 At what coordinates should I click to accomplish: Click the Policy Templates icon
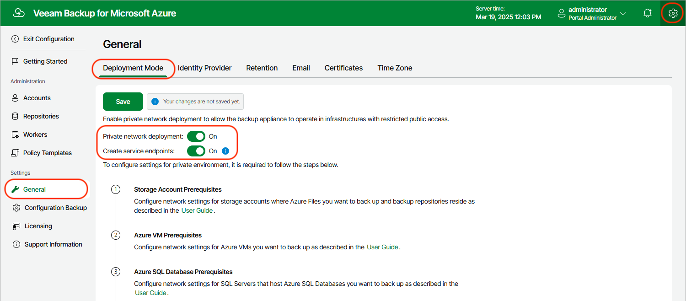[15, 153]
